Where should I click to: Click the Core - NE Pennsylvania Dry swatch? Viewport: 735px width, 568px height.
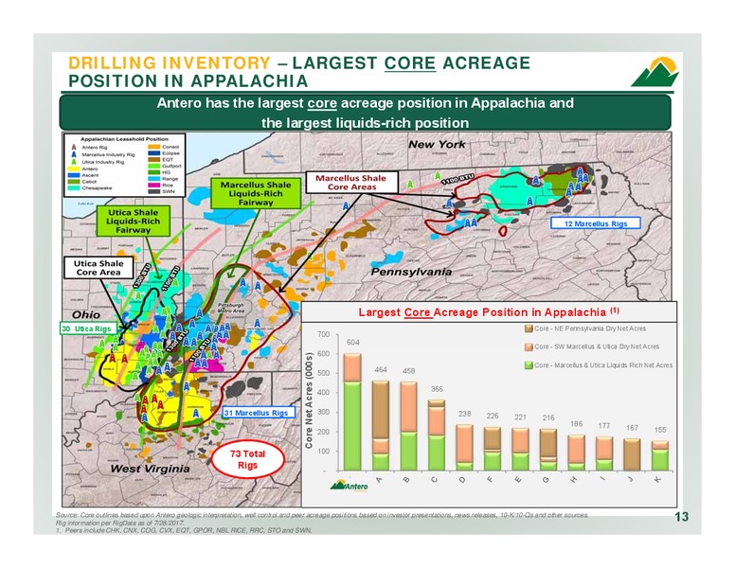pyautogui.click(x=529, y=328)
